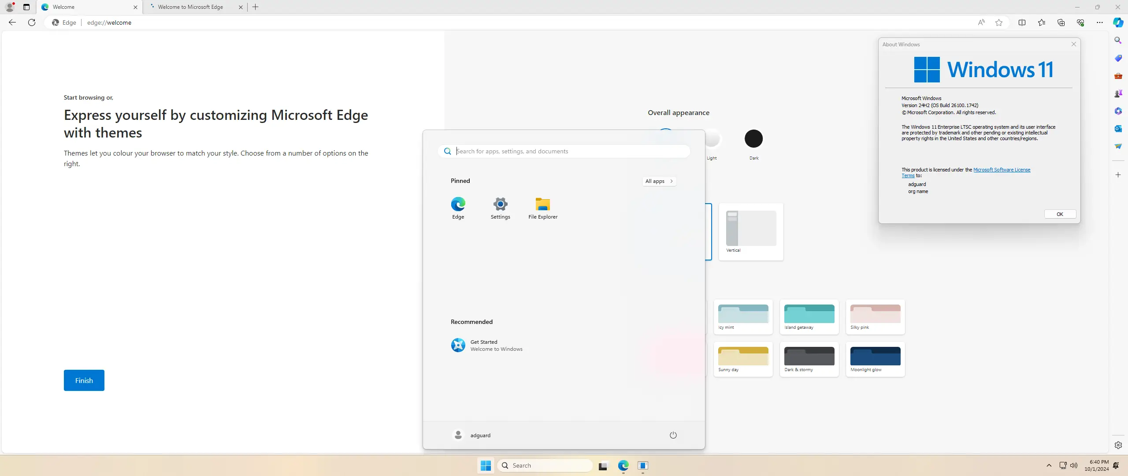Click the power button in Start menu
This screenshot has width=1128, height=476.
pos(673,435)
